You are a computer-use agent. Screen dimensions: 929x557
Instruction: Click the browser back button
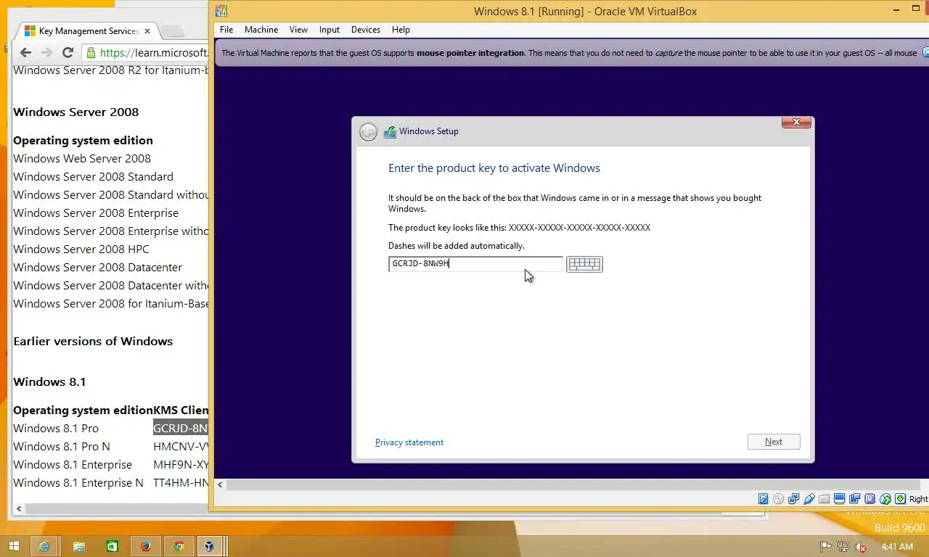[25, 52]
